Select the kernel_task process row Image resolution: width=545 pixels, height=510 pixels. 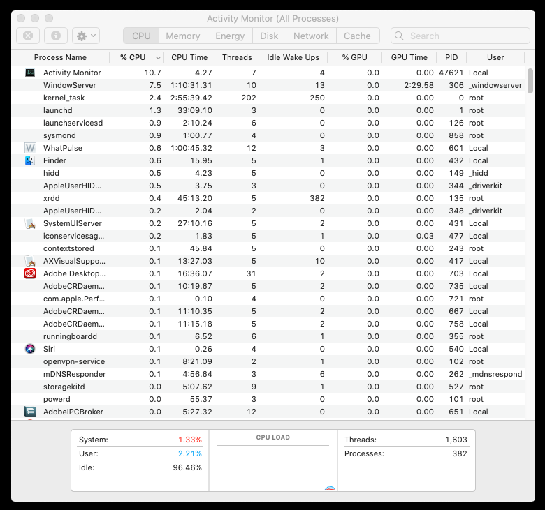click(268, 98)
